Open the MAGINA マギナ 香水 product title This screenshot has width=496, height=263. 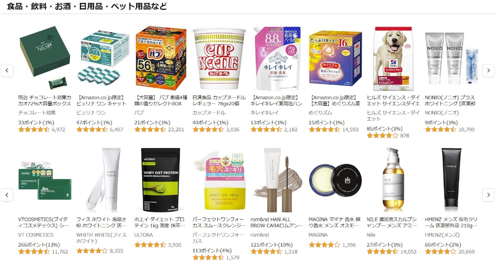(334, 222)
